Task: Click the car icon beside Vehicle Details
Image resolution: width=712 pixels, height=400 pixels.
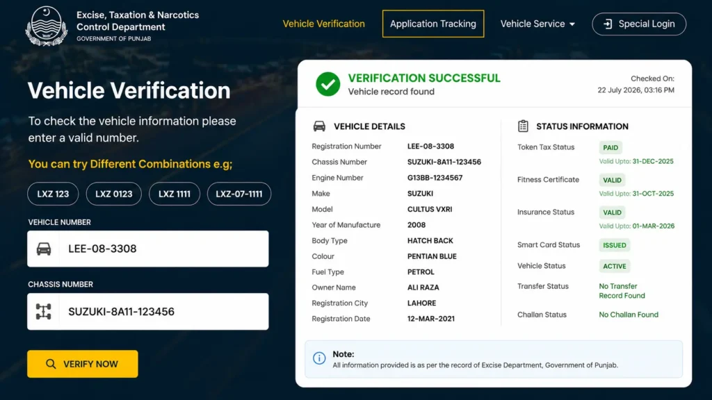Action: (x=319, y=126)
